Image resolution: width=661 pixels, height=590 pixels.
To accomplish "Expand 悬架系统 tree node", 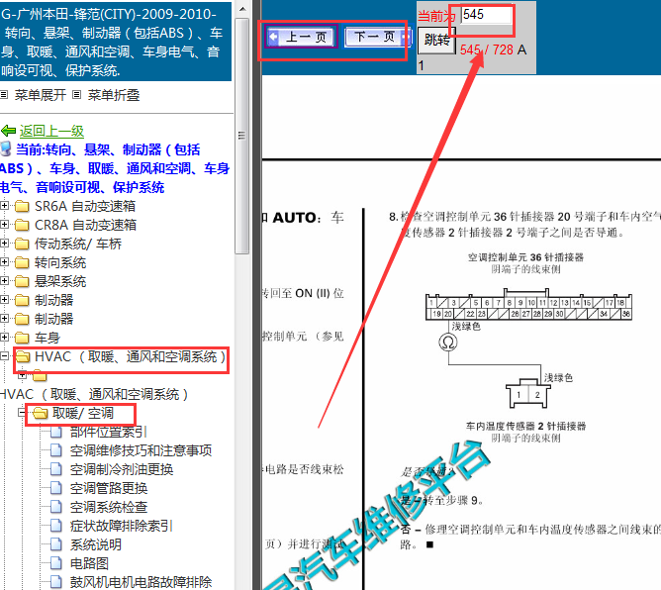I will point(4,281).
